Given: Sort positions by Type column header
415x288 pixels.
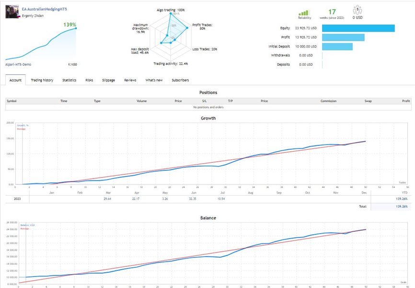Looking at the screenshot, I should [x=97, y=101].
